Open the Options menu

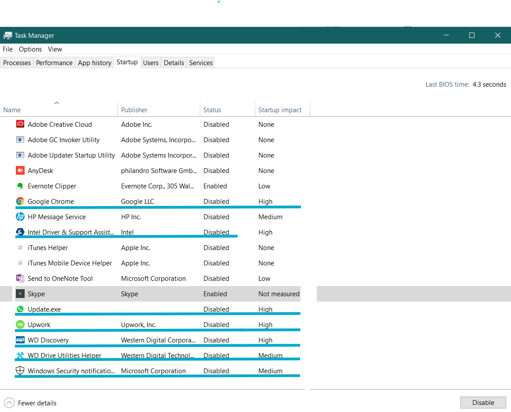[30, 49]
